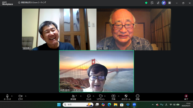Open volume speaker tray icon
The width and height of the screenshot is (193, 108).
coord(174,105)
